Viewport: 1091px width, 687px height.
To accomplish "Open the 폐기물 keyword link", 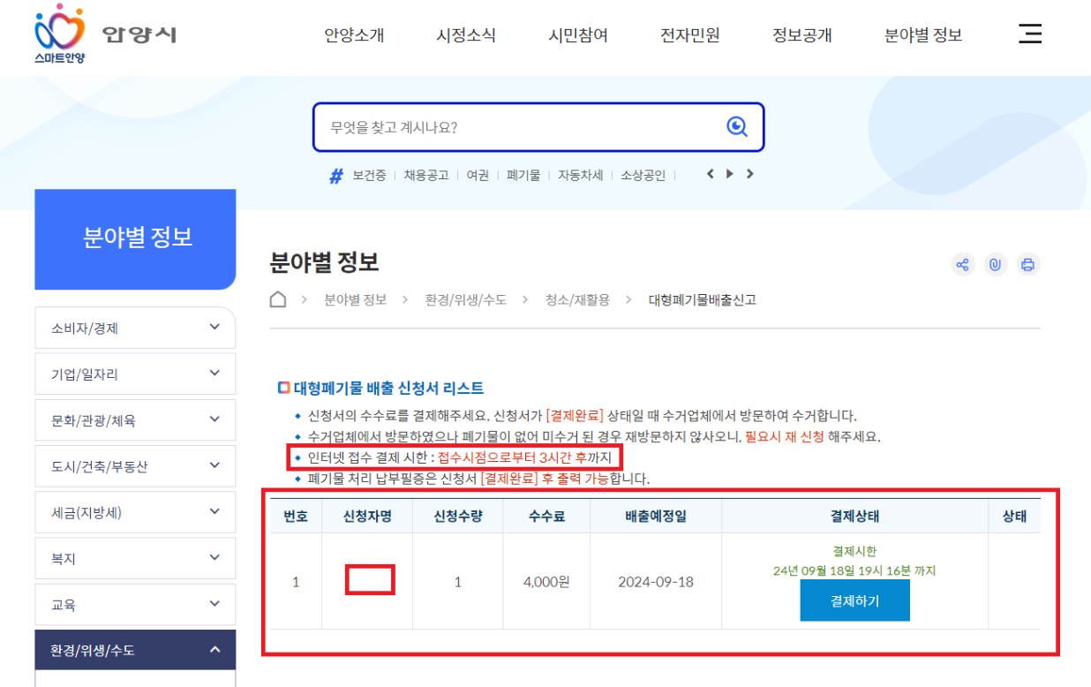I will 524,174.
